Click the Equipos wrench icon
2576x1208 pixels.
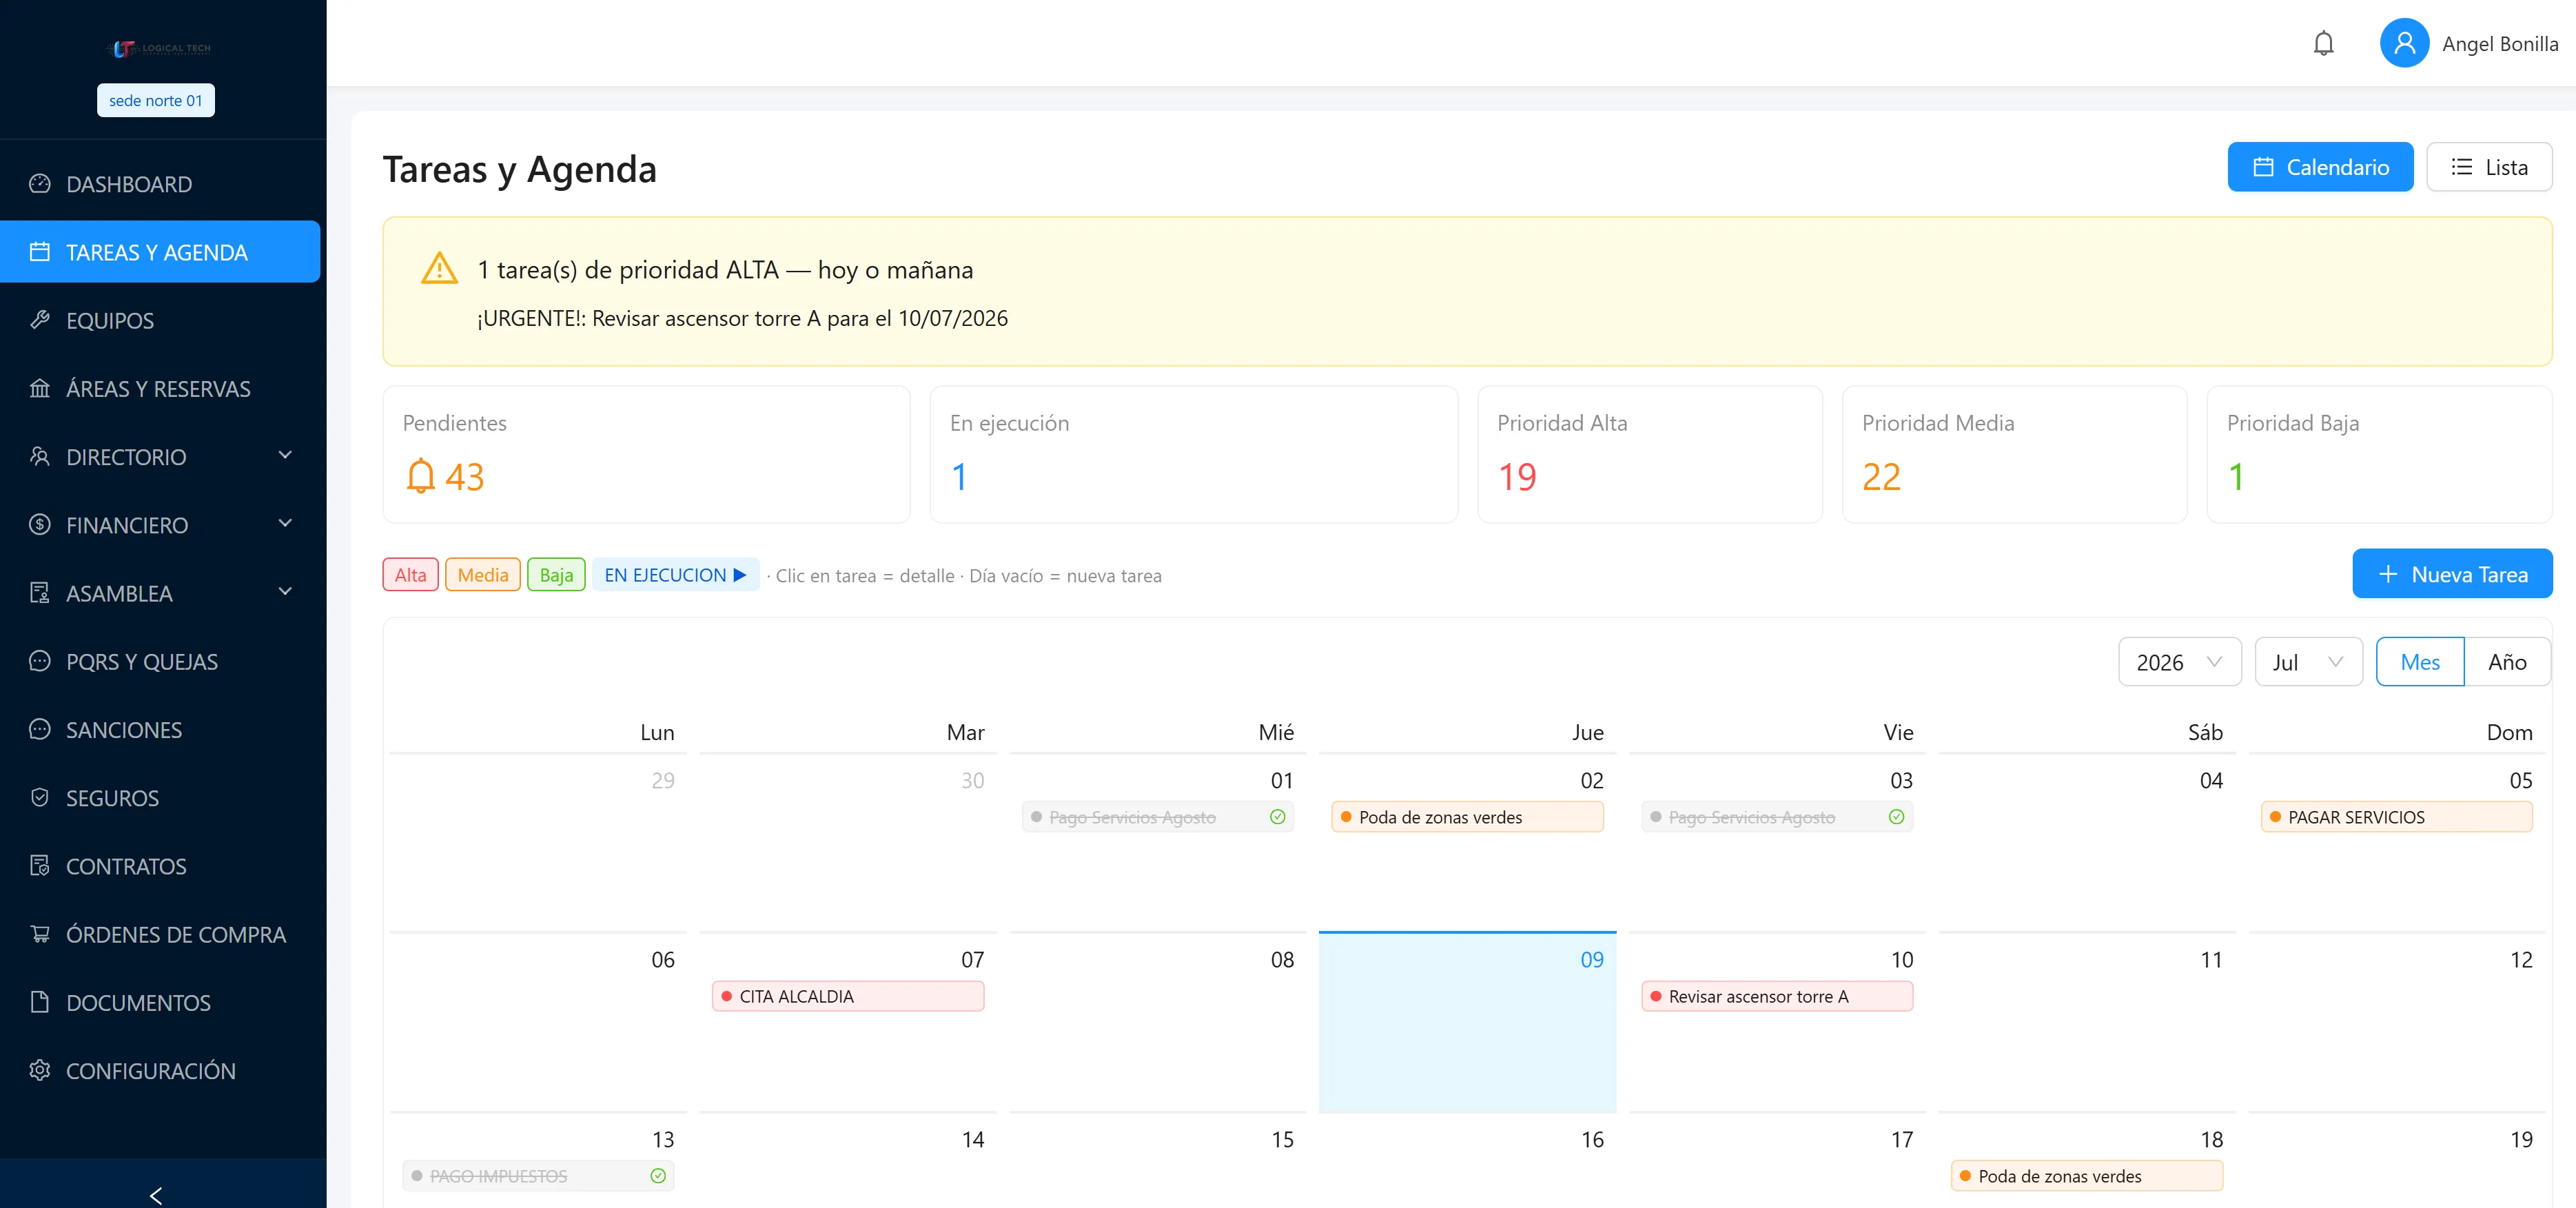(40, 320)
